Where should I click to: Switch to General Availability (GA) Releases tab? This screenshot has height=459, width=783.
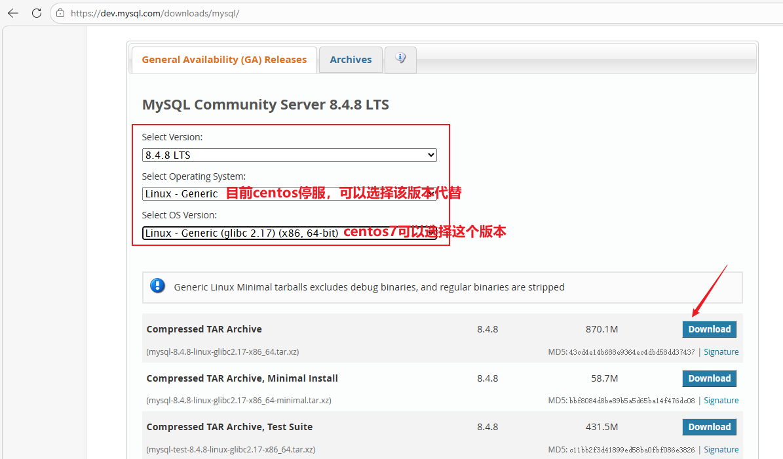pyautogui.click(x=224, y=60)
